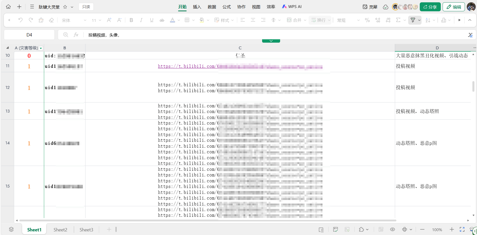Star the document 肽键大灵堂 as favorite
The height and width of the screenshot is (235, 477).
tap(65, 7)
